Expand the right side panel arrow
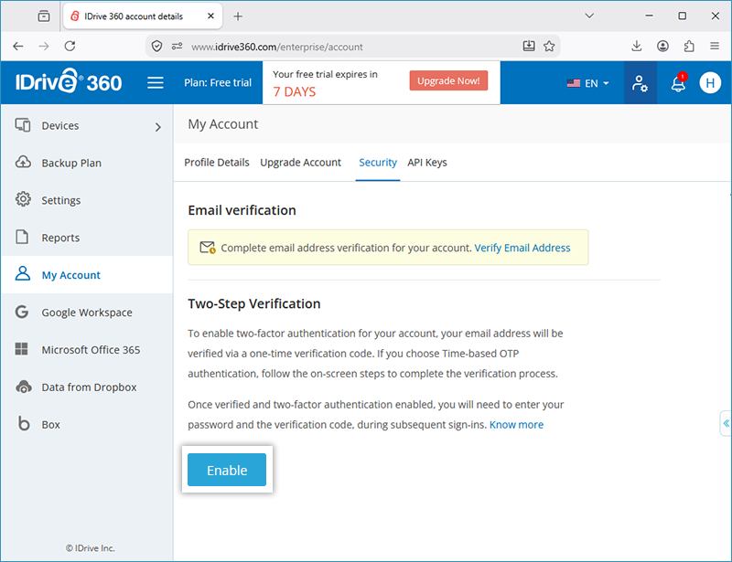732x562 pixels. point(726,423)
